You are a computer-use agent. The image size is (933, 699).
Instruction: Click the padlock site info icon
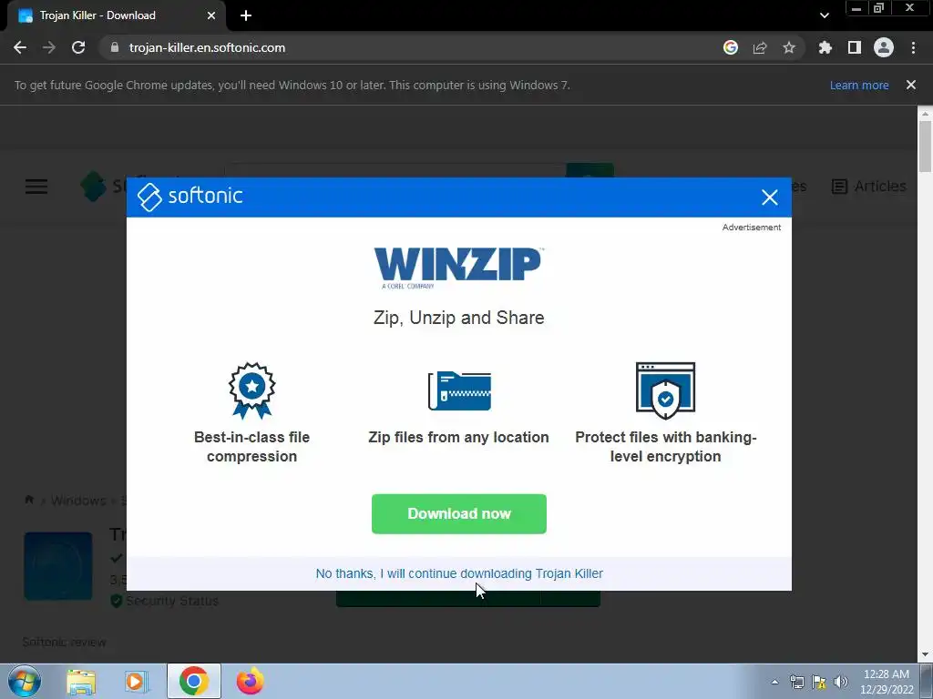coord(115,47)
